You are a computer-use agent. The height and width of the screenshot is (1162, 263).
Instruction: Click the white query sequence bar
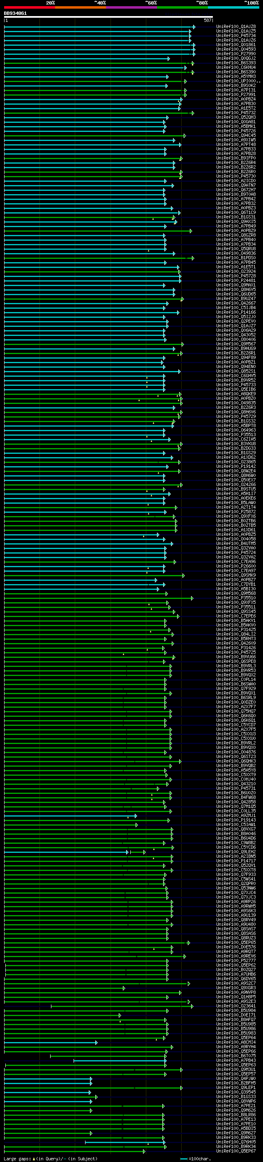[x=108, y=17]
